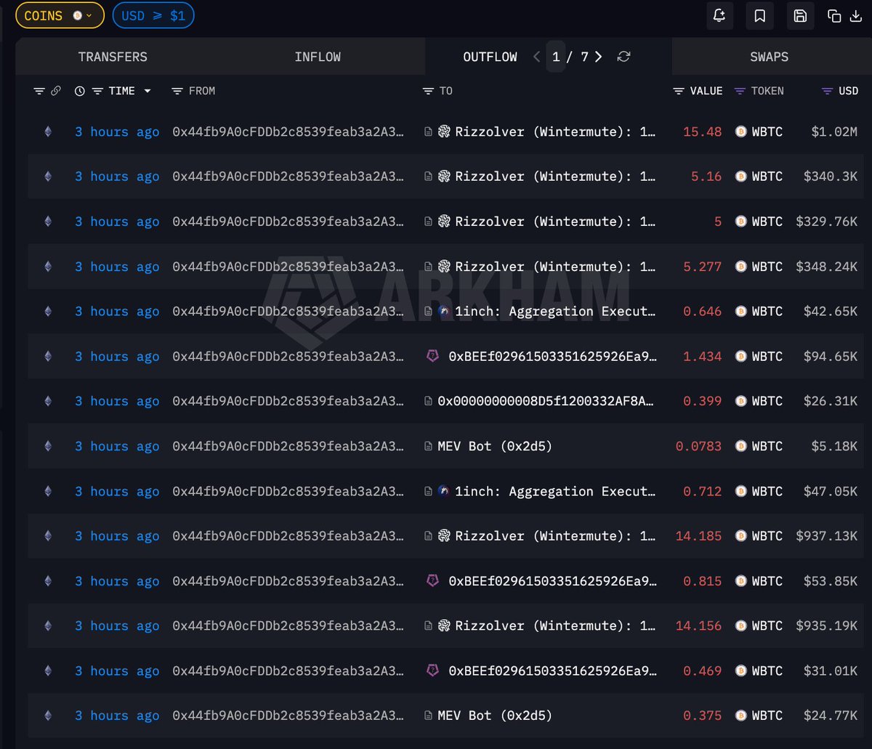Click MEV Bot (0x2d5) in $24.77K row
872x749 pixels.
(495, 716)
